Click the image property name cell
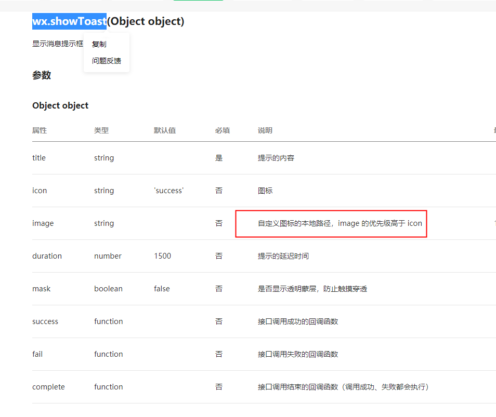 tap(43, 223)
